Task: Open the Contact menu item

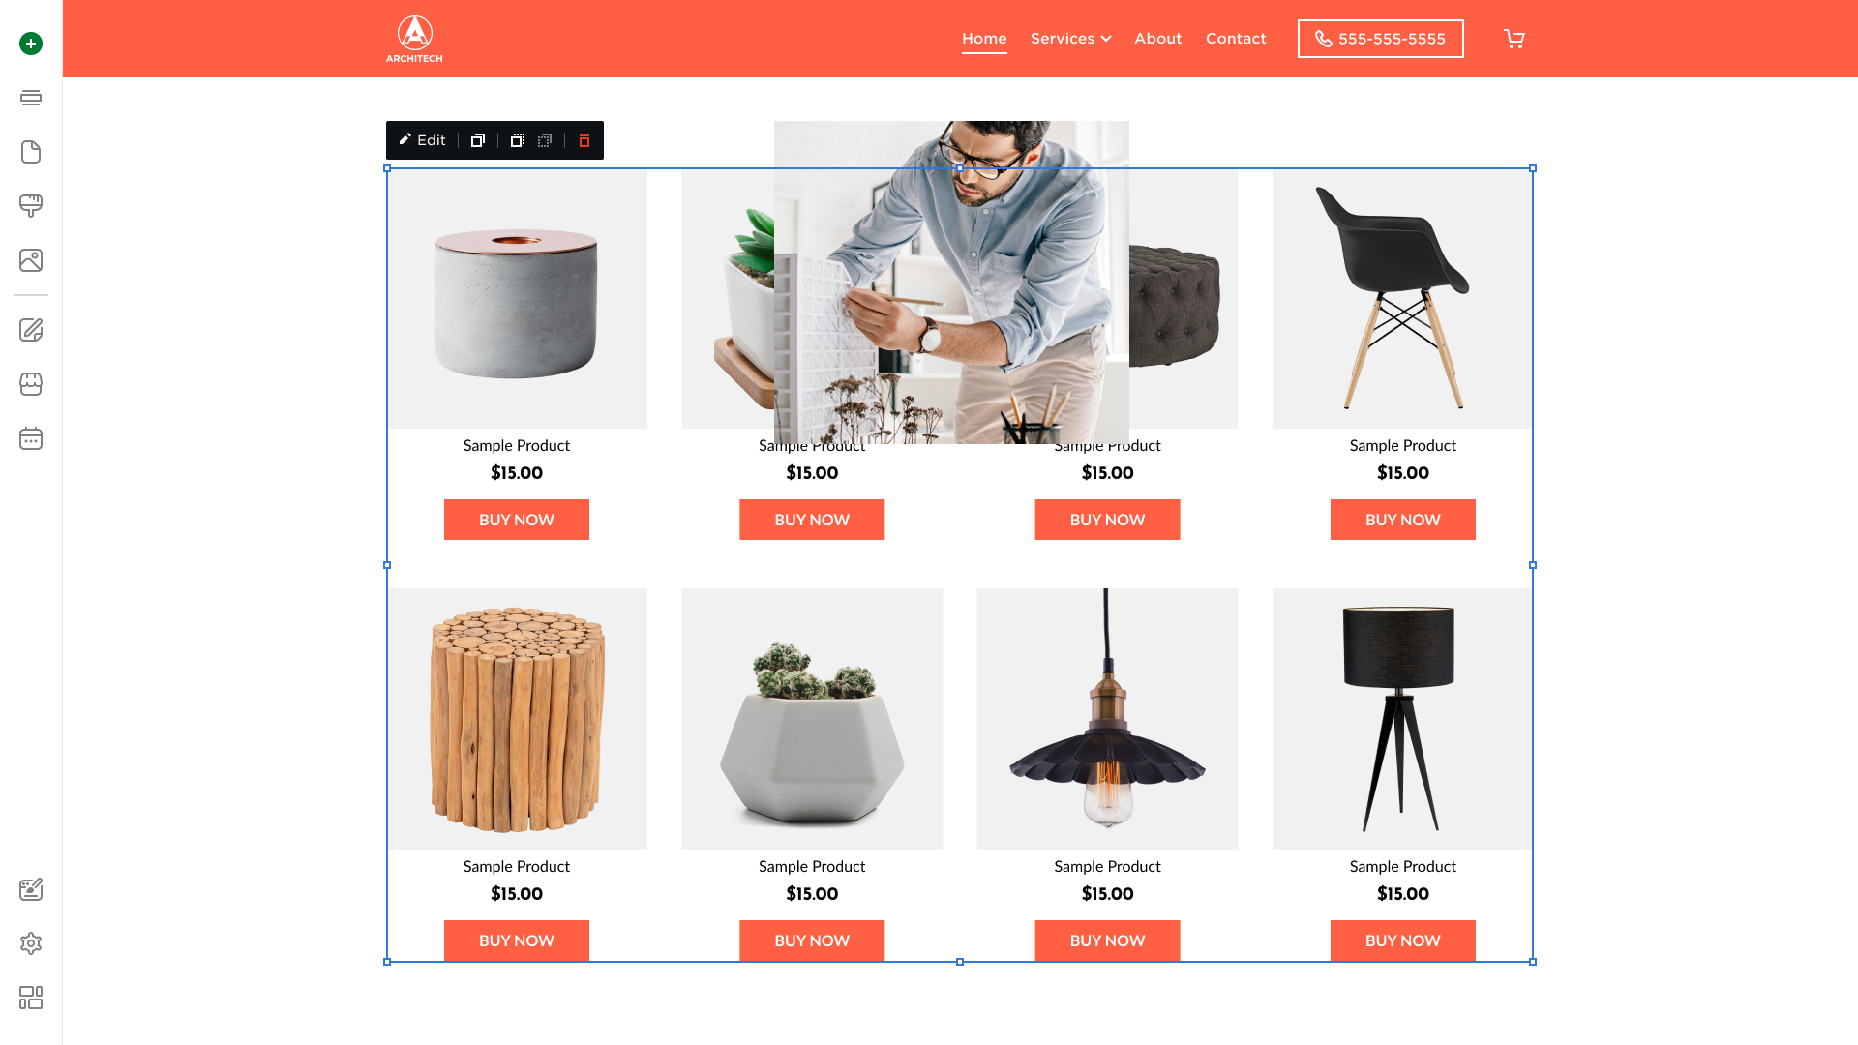Action: point(1236,39)
